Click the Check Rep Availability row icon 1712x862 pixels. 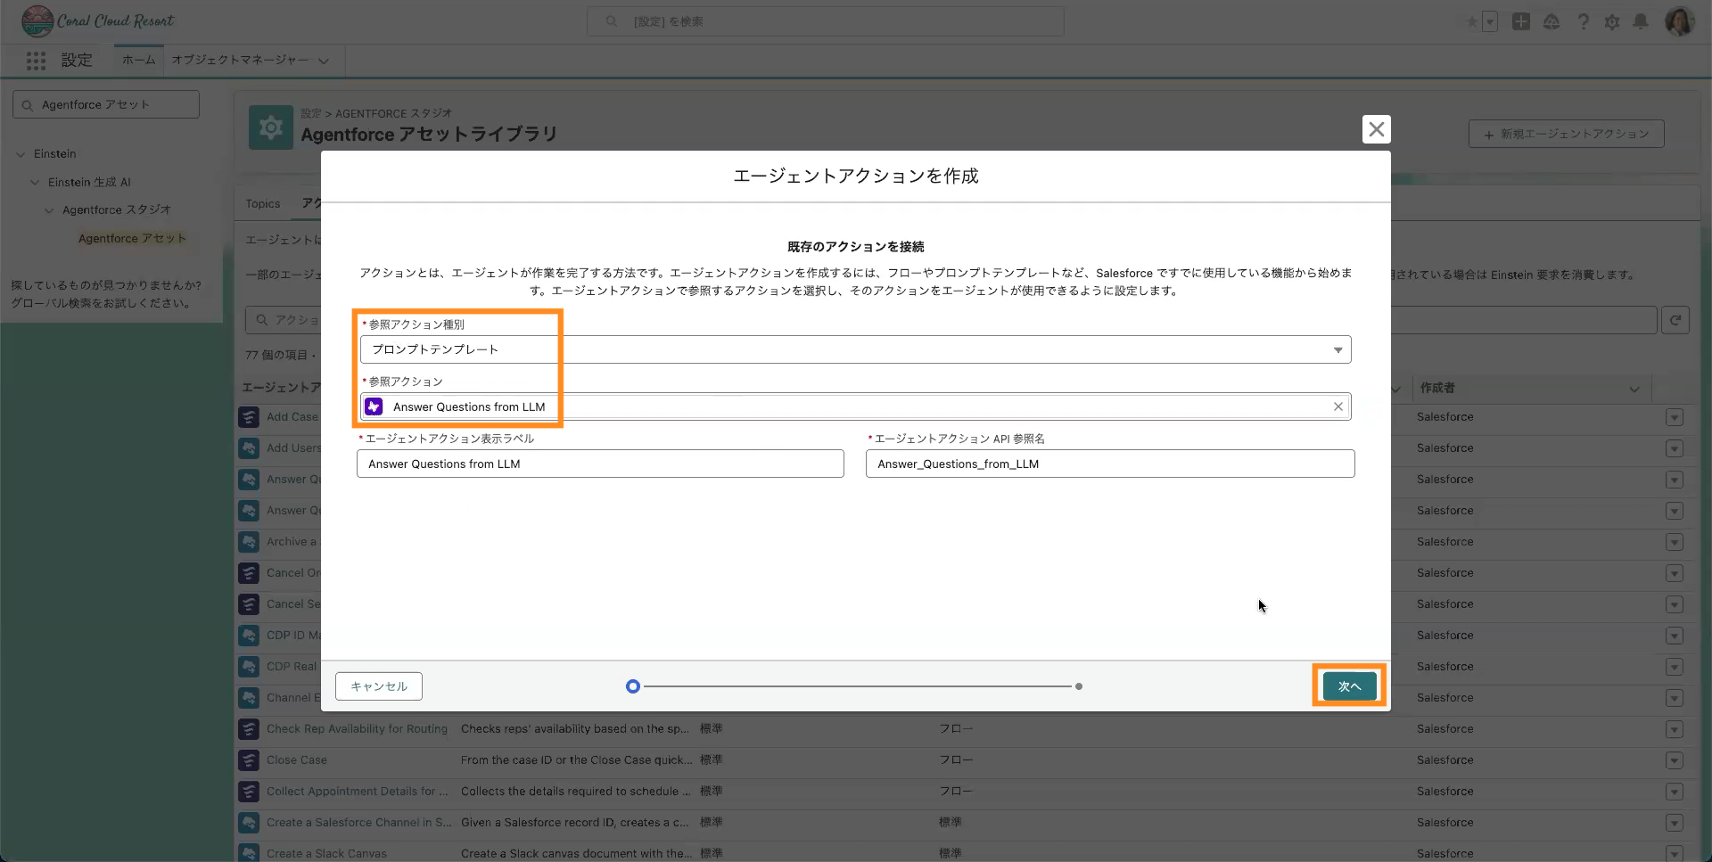point(249,729)
